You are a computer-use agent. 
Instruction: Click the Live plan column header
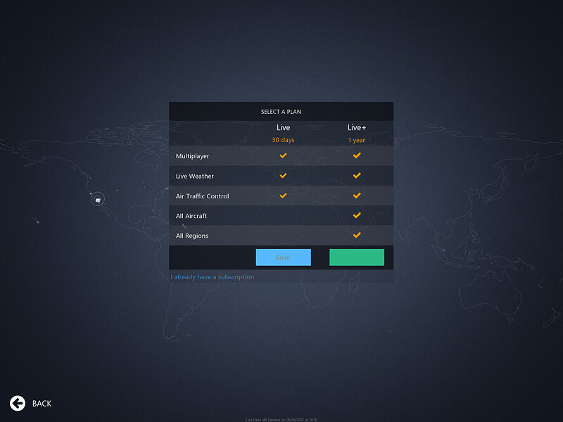click(x=284, y=127)
